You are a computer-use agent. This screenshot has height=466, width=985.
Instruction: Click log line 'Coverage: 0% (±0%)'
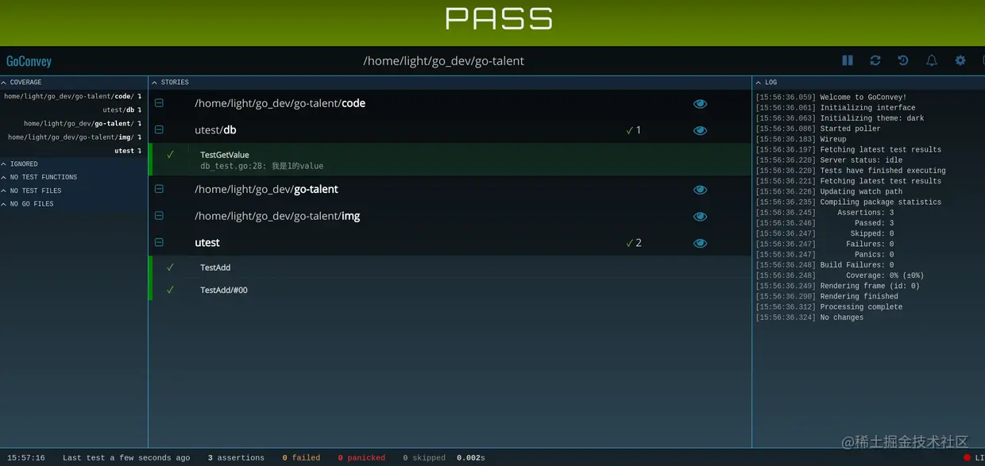click(x=885, y=275)
